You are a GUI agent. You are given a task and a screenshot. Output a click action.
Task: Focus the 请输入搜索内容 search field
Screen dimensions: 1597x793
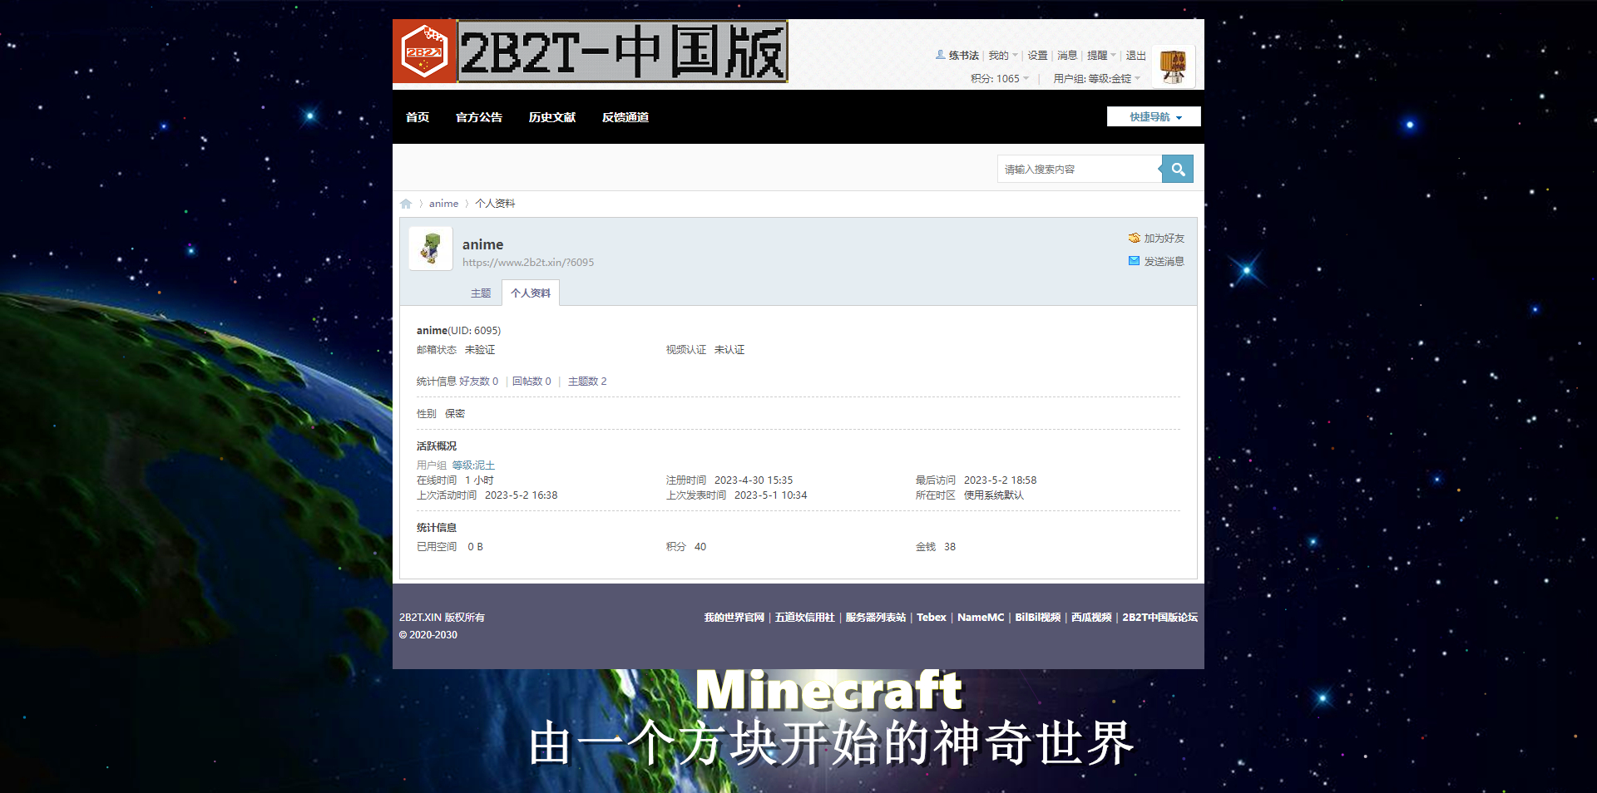click(1078, 169)
